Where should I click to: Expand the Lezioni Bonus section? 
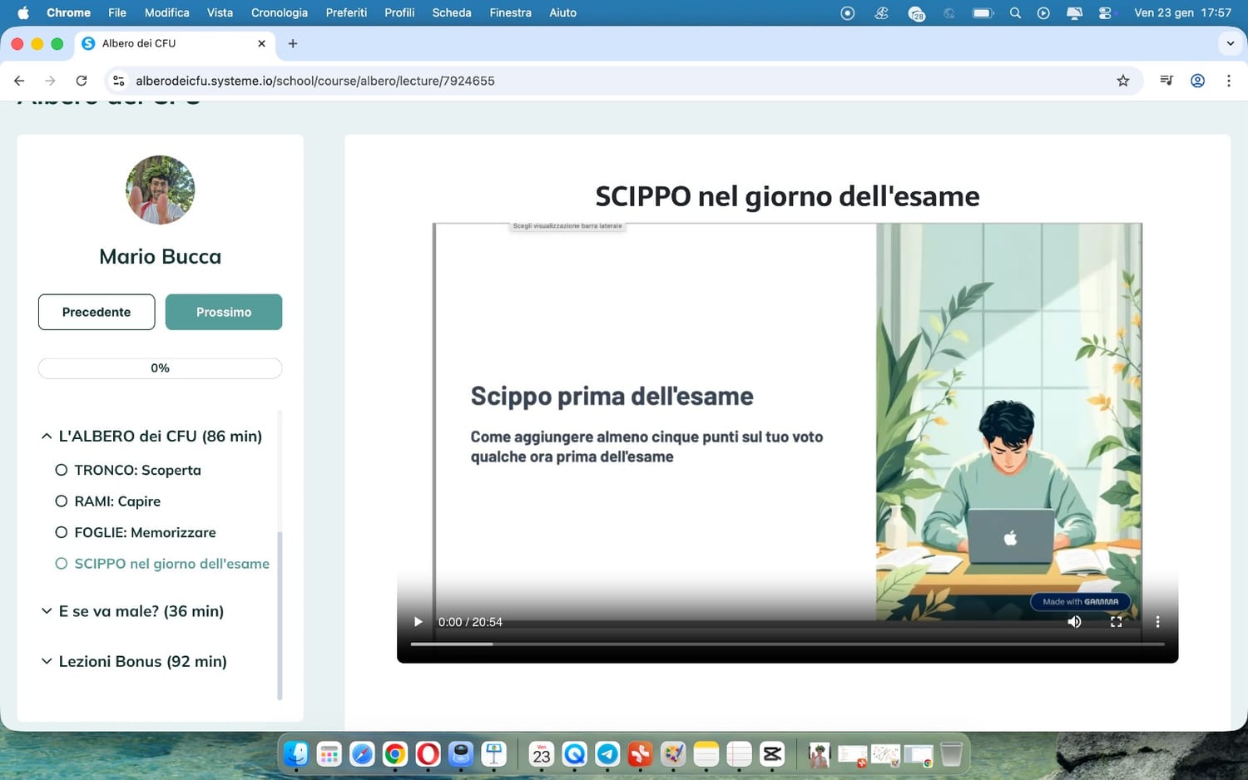pyautogui.click(x=47, y=661)
